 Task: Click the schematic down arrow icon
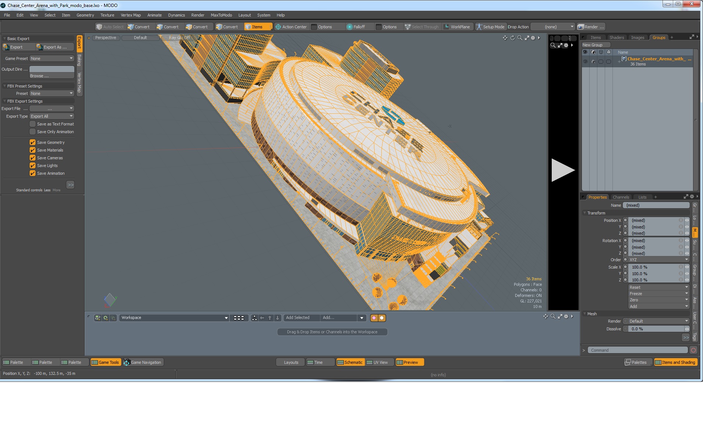coord(278,318)
